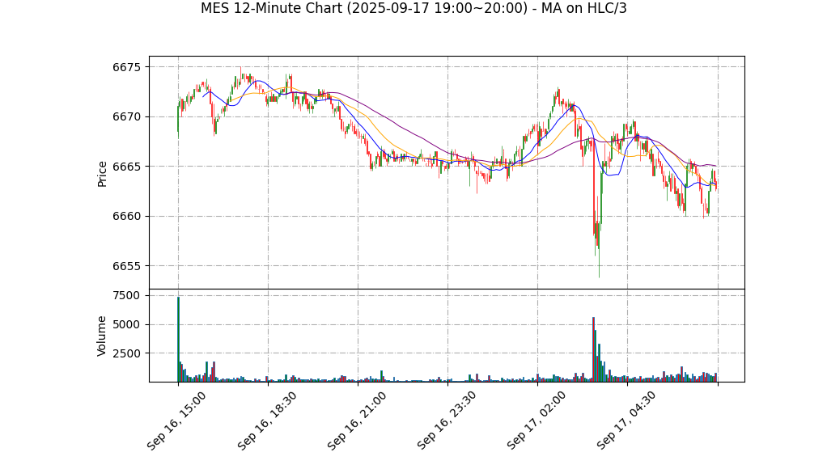The height and width of the screenshot is (465, 827).
Task: Click the 6655 price axis label
Action: (x=127, y=266)
